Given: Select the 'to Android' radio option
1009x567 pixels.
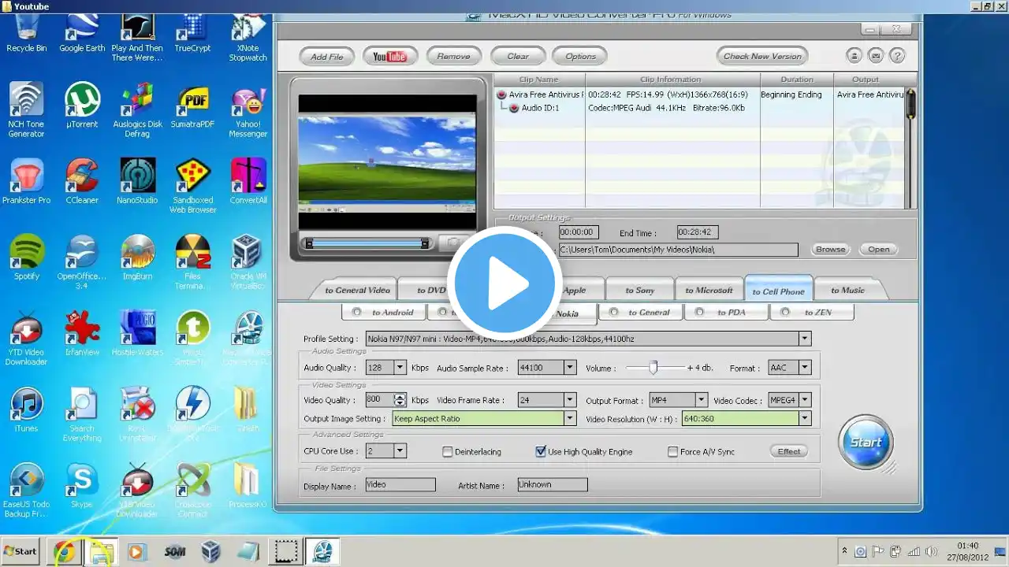Looking at the screenshot, I should coord(357,312).
